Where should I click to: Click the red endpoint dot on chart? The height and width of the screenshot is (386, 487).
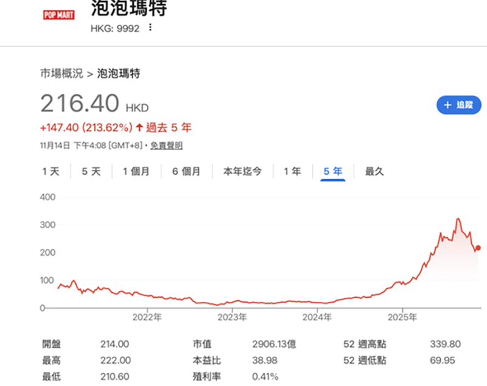pyautogui.click(x=478, y=248)
